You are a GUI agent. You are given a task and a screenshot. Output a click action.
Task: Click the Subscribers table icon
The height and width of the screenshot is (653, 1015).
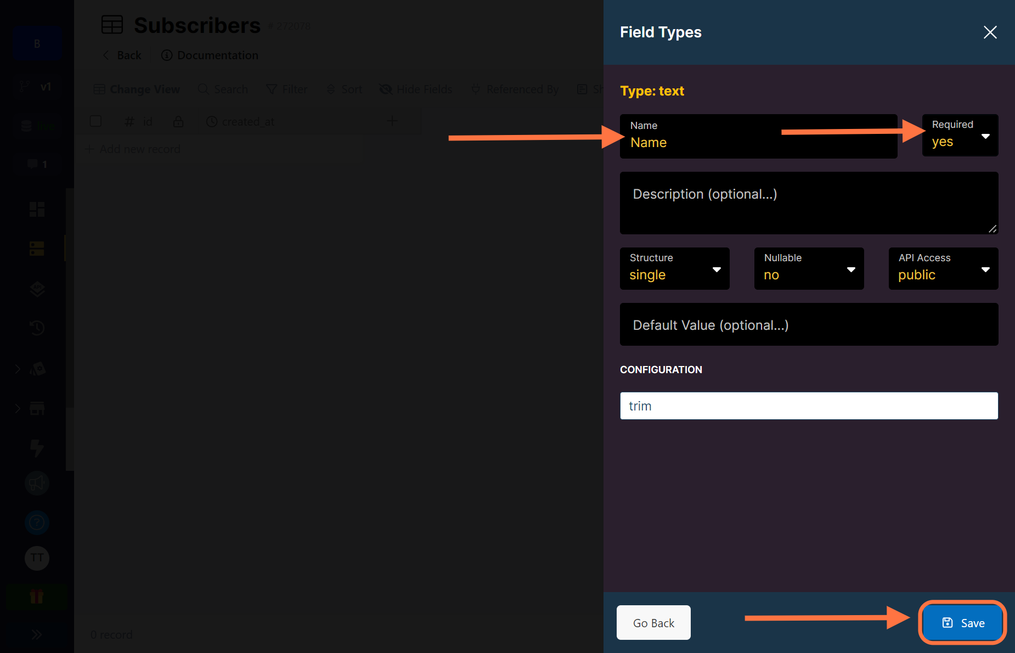112,25
